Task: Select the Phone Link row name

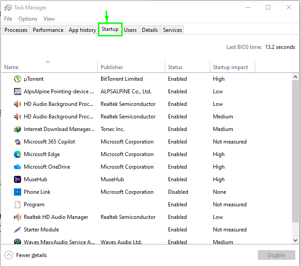Action: click(x=37, y=192)
